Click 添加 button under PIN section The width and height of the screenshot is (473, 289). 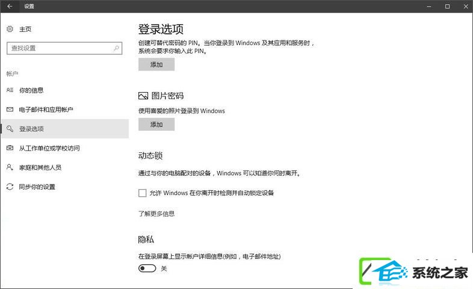coord(156,64)
